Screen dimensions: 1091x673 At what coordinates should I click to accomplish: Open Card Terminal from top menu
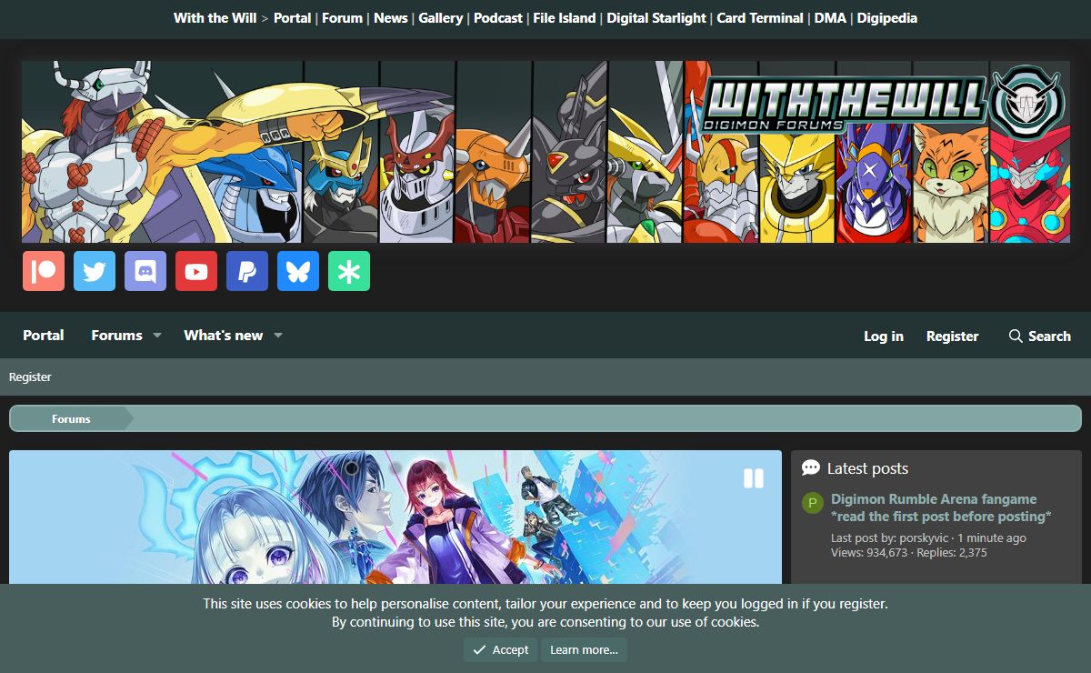point(760,18)
